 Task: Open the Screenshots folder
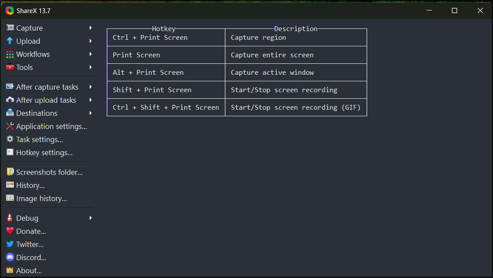[49, 172]
